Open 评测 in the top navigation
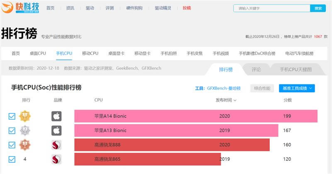The width and height of the screenshot is (332, 174). [x=110, y=8]
